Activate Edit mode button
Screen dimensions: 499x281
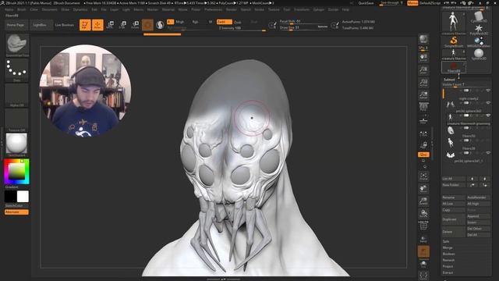(x=85, y=24)
